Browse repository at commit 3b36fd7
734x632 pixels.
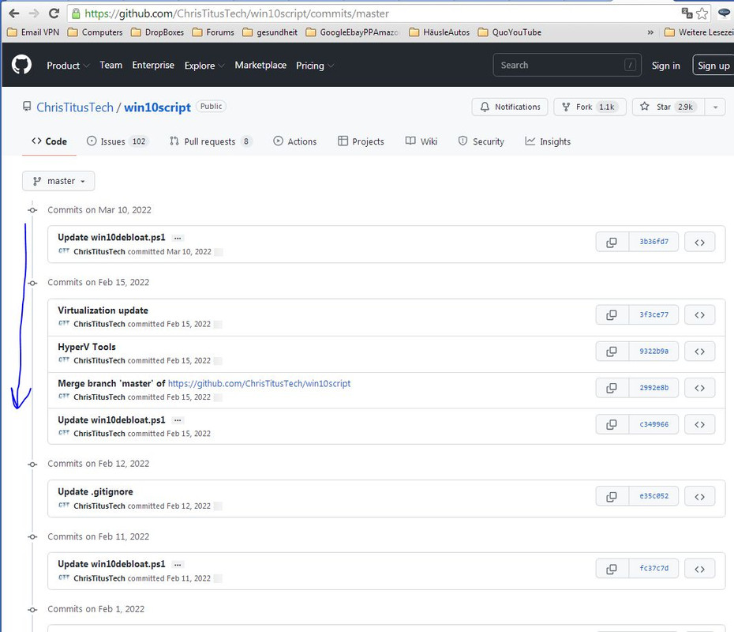pos(699,243)
